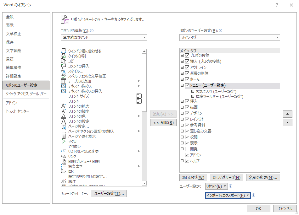The width and height of the screenshot is (299, 215).
Task: Select the コメントの挿入 icon
Action: tap(64, 66)
